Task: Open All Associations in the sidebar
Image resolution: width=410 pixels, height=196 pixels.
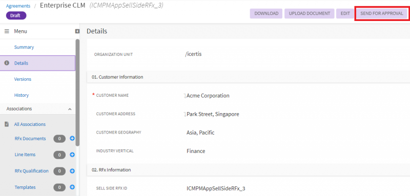Action: click(30, 124)
